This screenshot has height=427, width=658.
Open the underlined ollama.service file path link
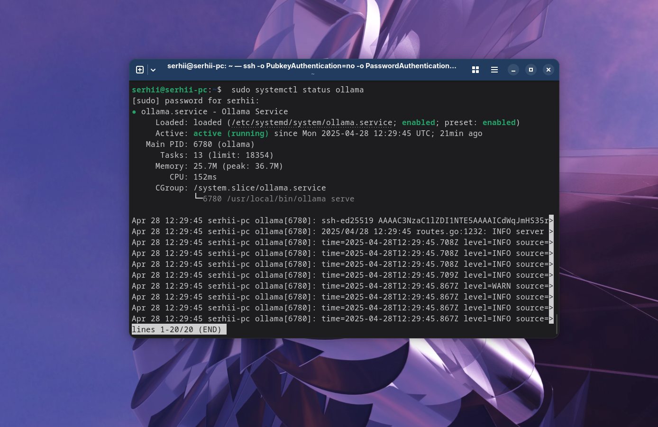[311, 122]
